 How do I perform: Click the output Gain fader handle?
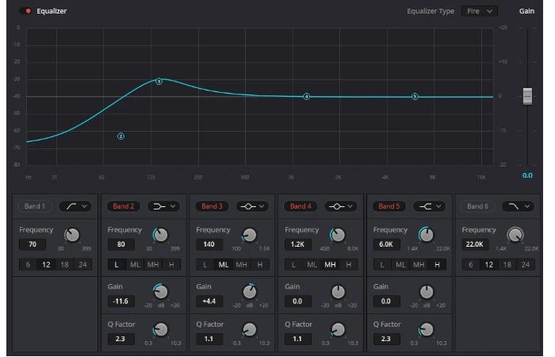pos(527,96)
